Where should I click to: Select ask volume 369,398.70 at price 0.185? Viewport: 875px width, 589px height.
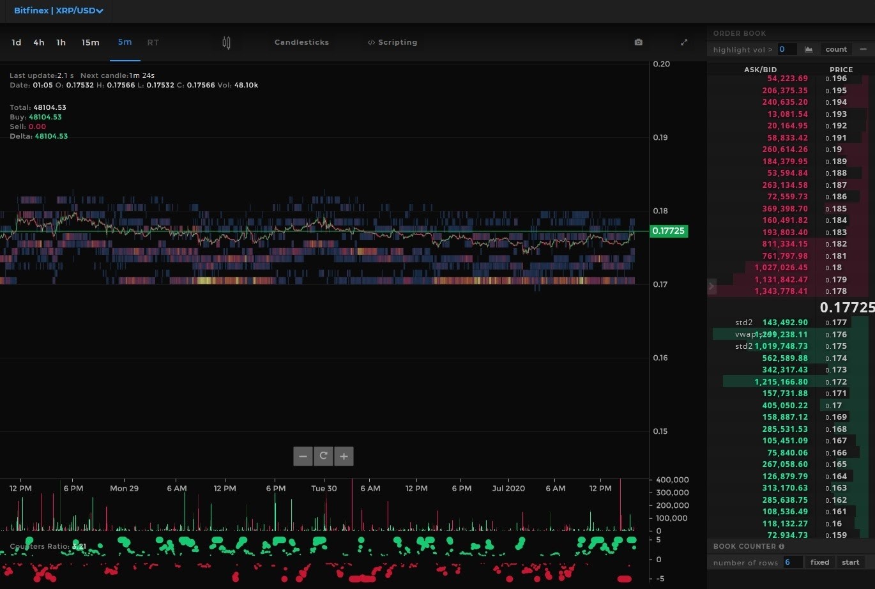[x=785, y=209]
